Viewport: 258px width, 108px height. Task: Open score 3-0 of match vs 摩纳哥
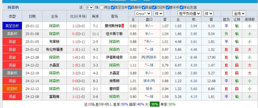pyautogui.click(x=75, y=89)
